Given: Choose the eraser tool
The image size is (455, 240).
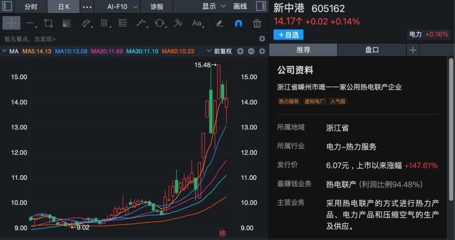Looking at the screenshot, I should coord(219,23).
